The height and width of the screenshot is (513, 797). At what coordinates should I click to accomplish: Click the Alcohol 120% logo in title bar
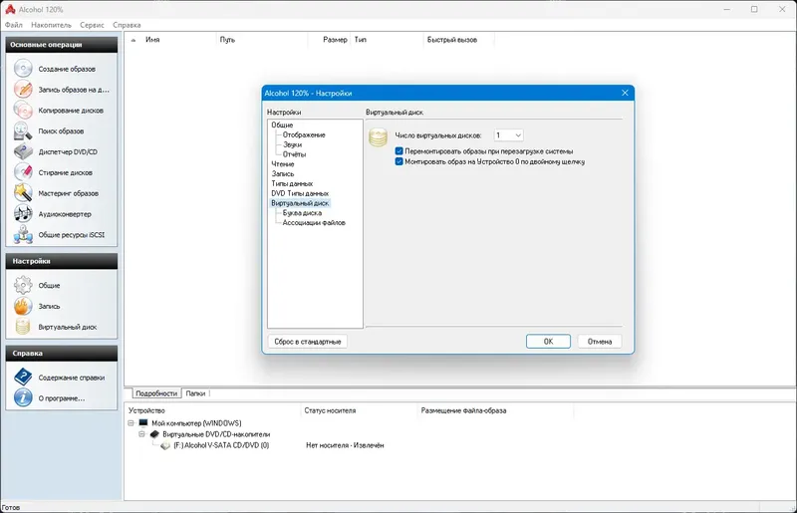pos(10,9)
